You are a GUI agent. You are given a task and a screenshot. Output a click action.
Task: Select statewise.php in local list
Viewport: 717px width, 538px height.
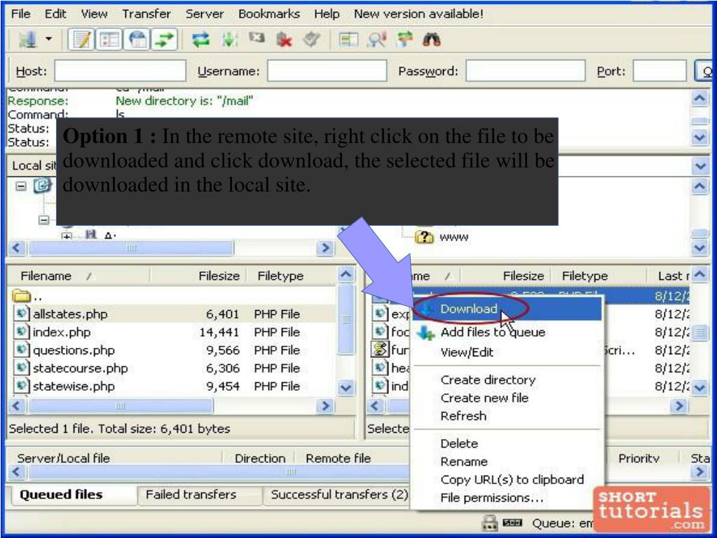[74, 386]
